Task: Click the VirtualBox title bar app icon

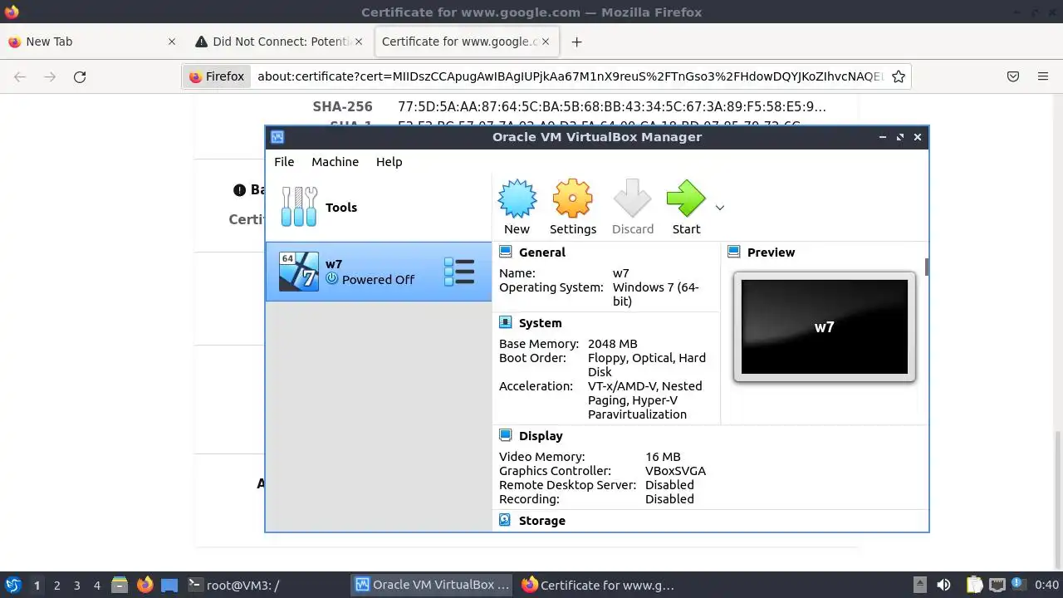Action: (x=277, y=137)
